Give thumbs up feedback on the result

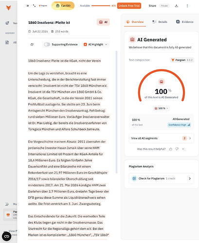pyautogui.click(x=170, y=149)
